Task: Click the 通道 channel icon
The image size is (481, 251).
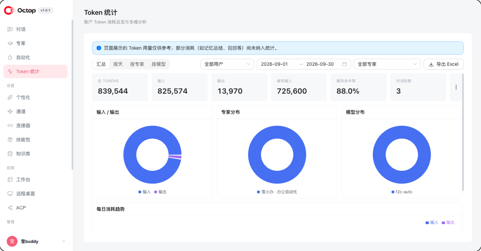Action: pyautogui.click(x=10, y=111)
